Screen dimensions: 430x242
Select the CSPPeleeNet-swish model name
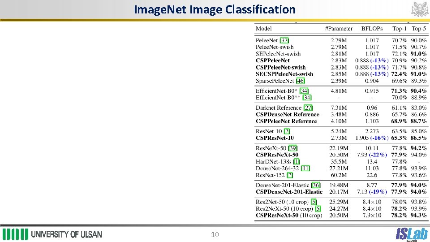280,67
